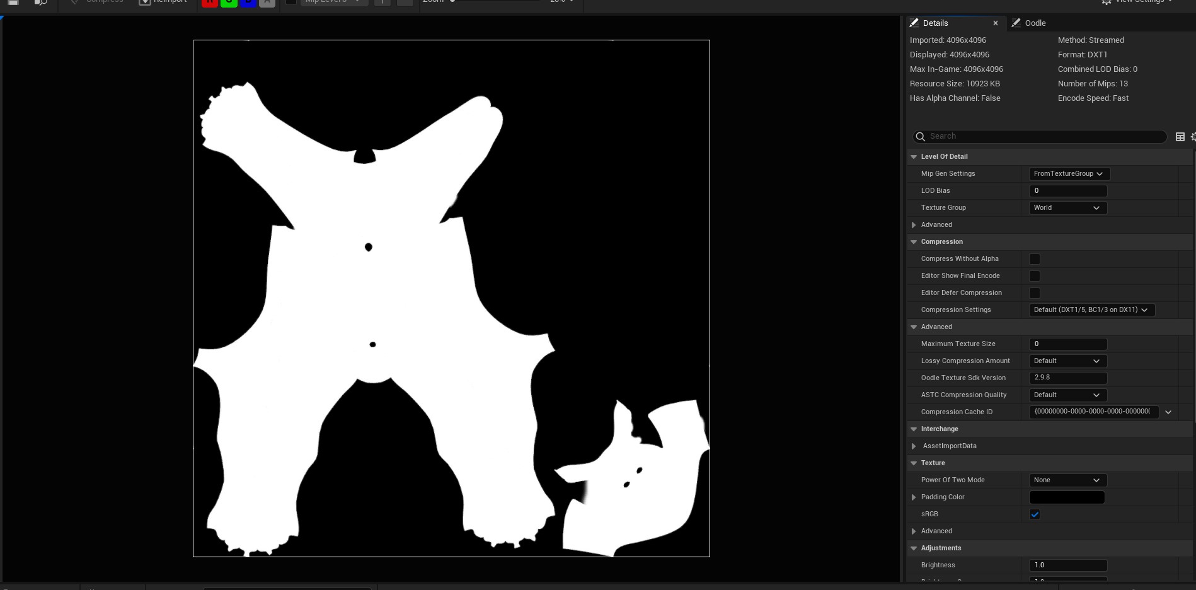Close the Details tab with X
1196x590 pixels.
[x=996, y=23]
